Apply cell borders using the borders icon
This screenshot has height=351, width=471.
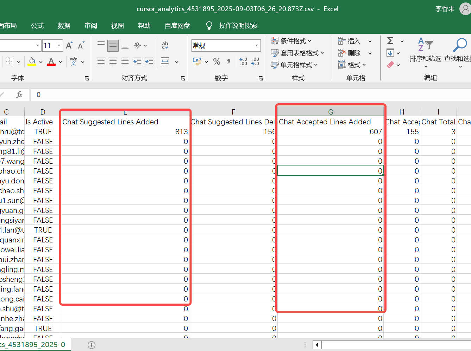pos(10,61)
